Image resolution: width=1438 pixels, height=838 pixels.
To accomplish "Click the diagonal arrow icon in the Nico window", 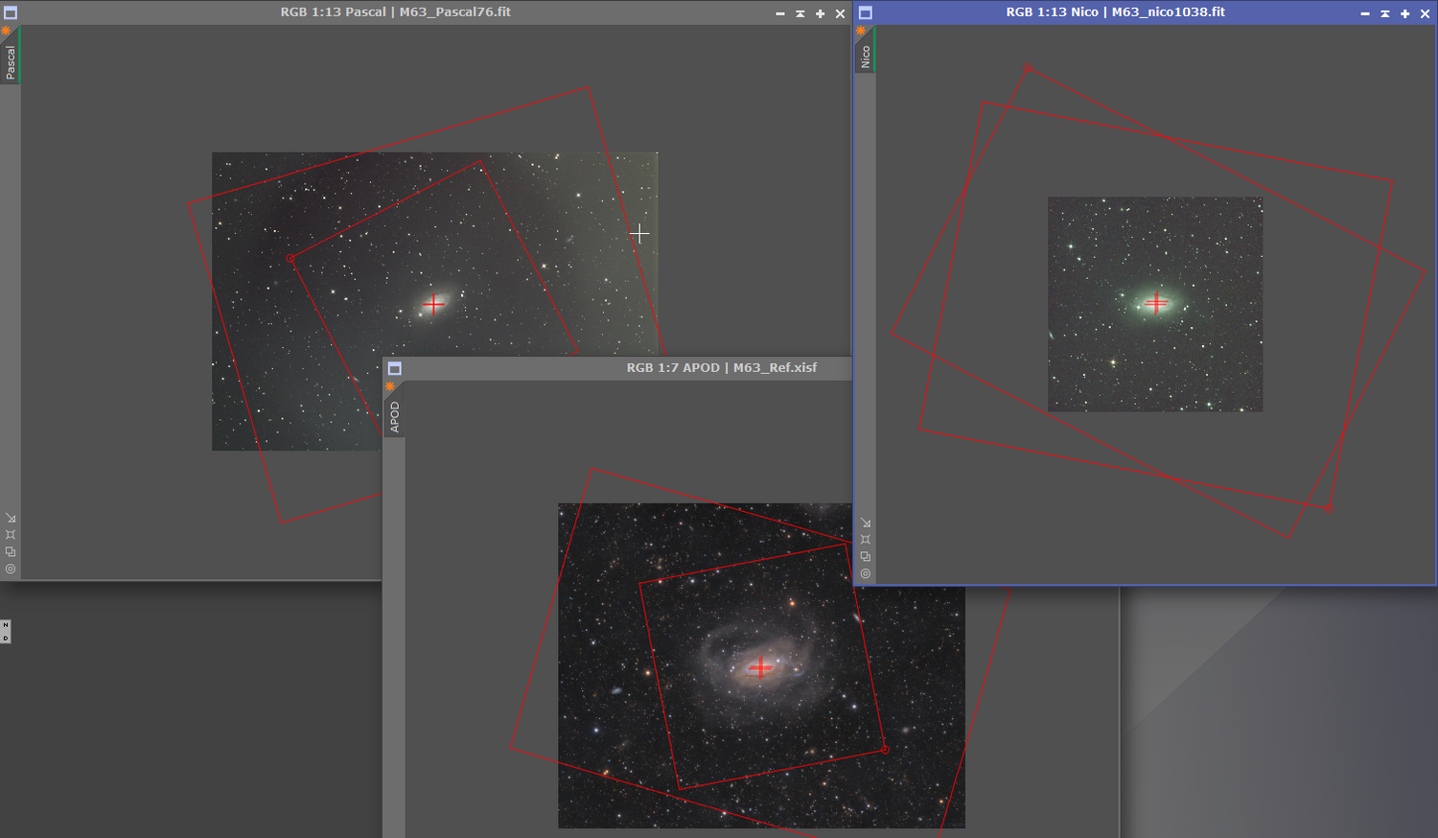I will [x=866, y=523].
